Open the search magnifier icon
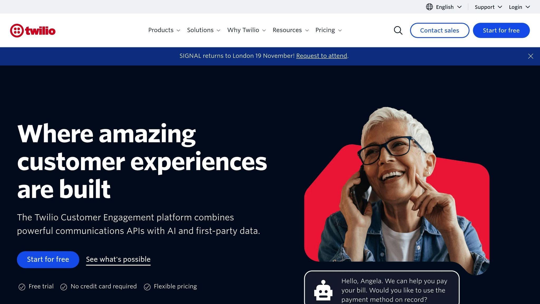The height and width of the screenshot is (304, 540). [x=398, y=30]
